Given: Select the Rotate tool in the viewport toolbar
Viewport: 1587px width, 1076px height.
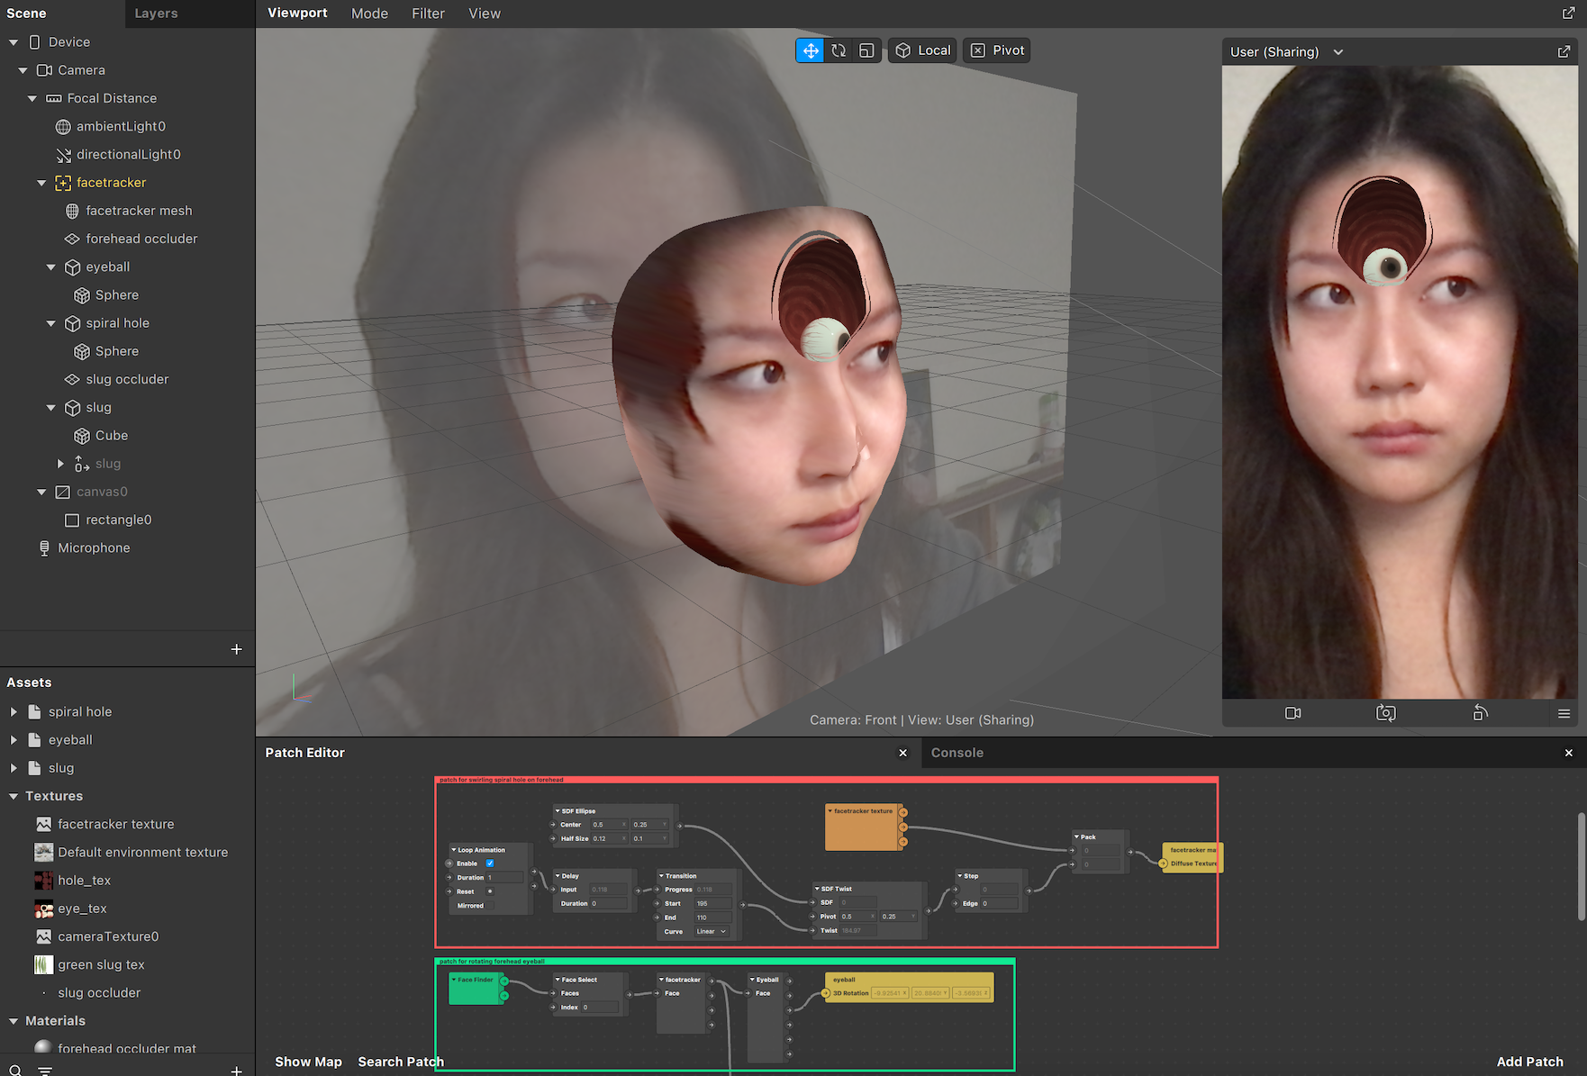Looking at the screenshot, I should [838, 50].
